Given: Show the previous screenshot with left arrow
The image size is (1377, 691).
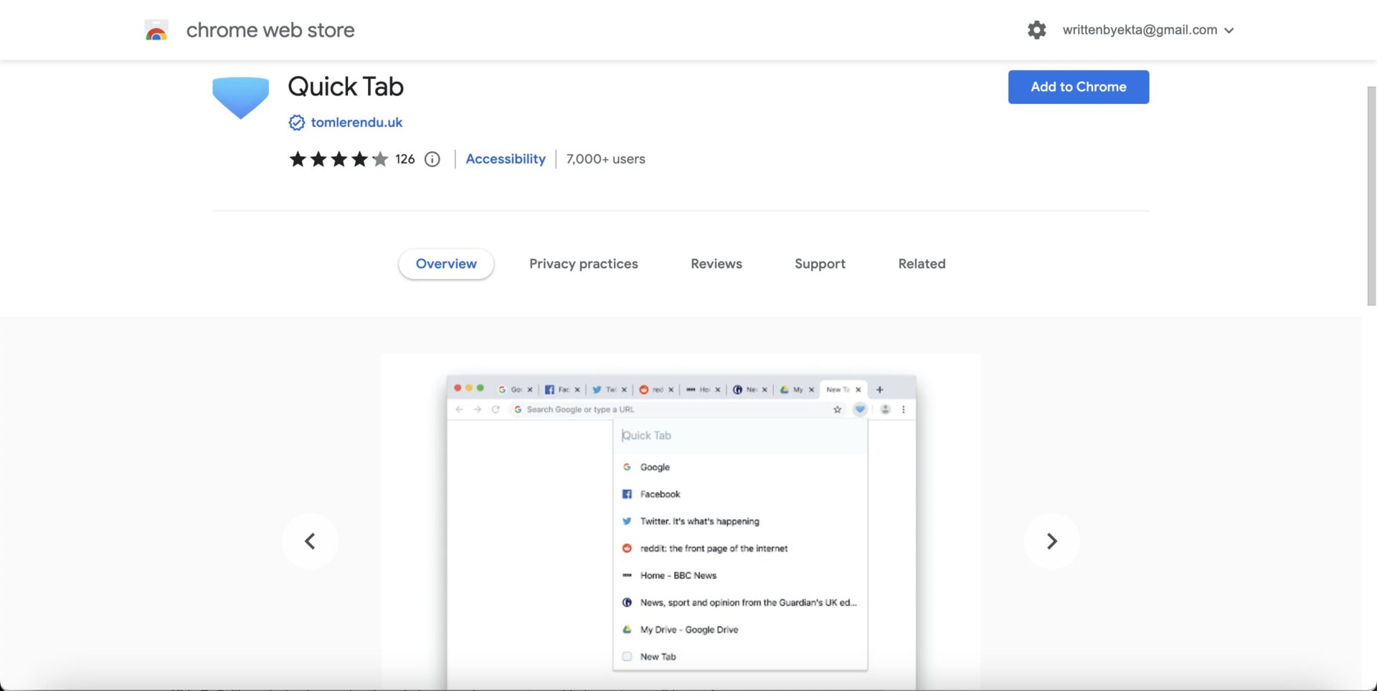Looking at the screenshot, I should [x=310, y=541].
